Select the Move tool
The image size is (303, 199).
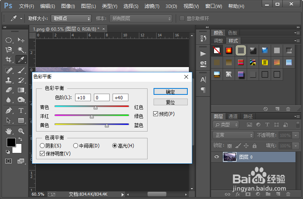pos(21,40)
